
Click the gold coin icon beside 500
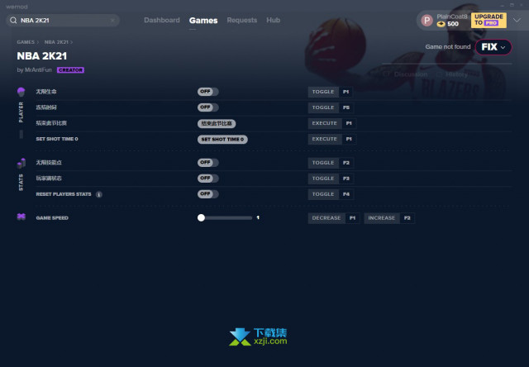pos(441,24)
